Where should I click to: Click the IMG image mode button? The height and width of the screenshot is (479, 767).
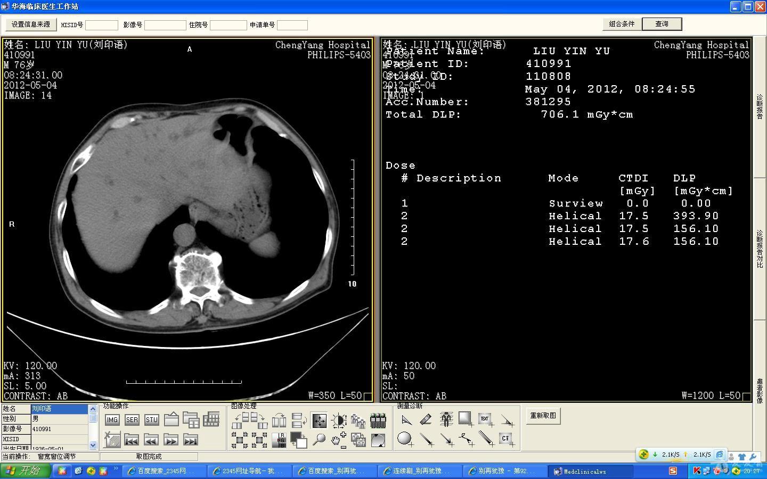pyautogui.click(x=112, y=420)
